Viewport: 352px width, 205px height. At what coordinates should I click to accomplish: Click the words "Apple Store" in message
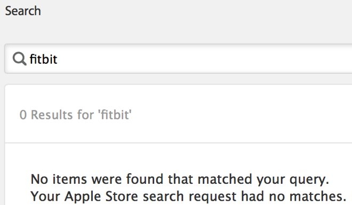click(101, 197)
